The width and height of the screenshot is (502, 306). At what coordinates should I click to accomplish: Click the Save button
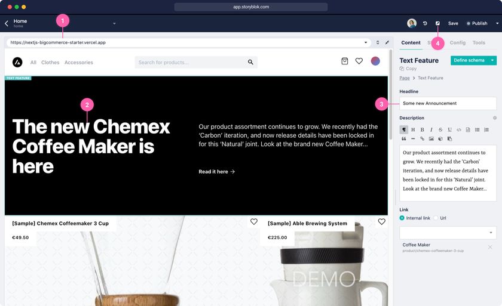coord(453,23)
